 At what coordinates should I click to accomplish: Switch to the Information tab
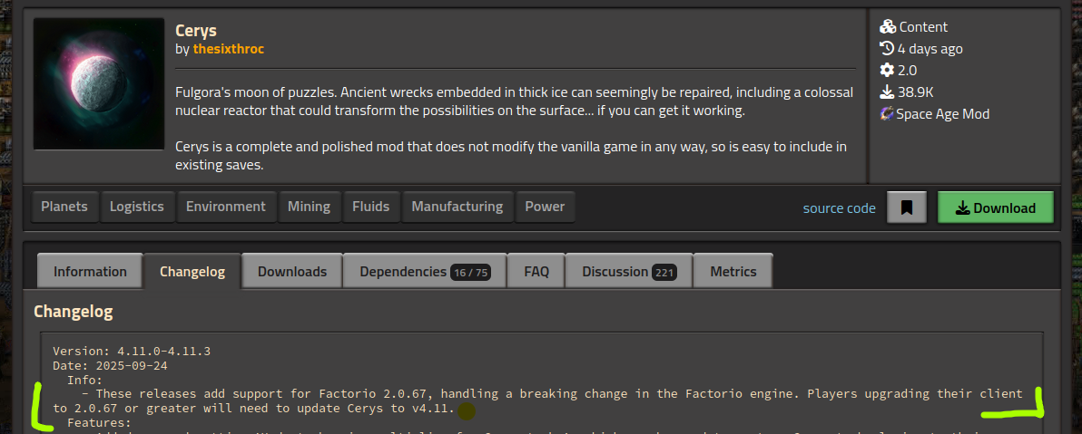(90, 271)
